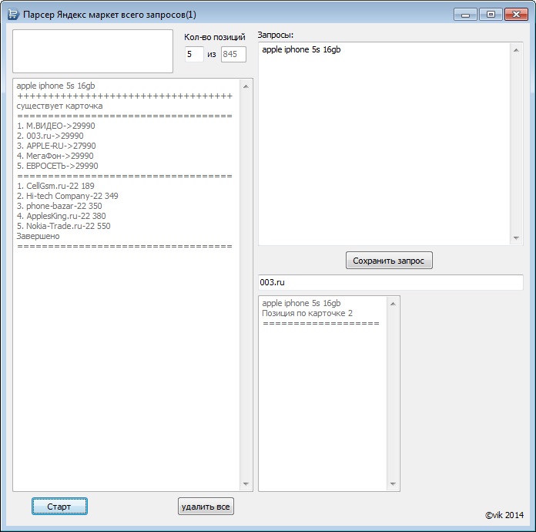
Task: Click result '1. CellGsm.ru-22 189'
Action: coord(55,186)
